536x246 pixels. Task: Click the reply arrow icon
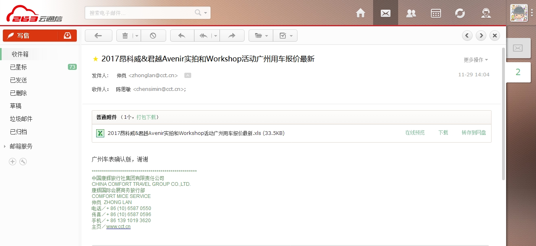(x=182, y=36)
